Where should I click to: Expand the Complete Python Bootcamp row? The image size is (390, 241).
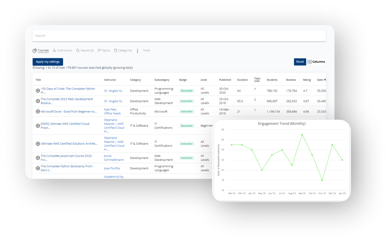(x=38, y=168)
